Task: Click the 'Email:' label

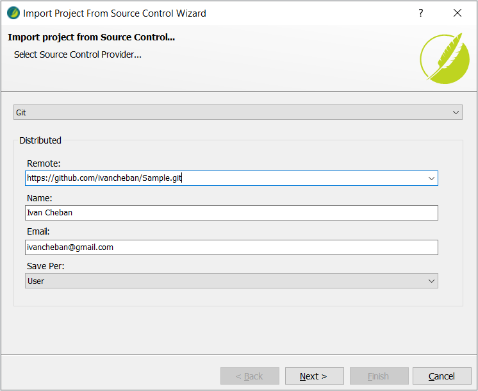Action: (38, 232)
